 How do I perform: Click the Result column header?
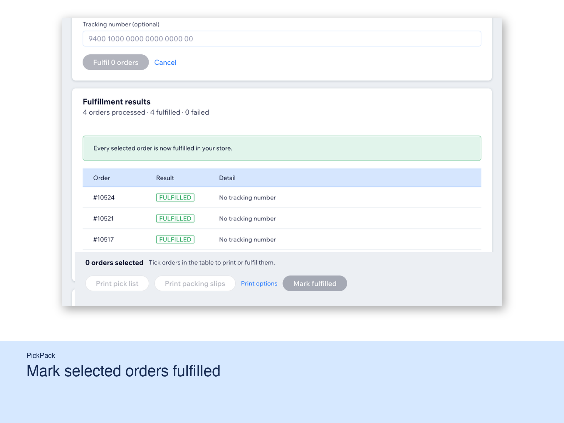point(165,178)
